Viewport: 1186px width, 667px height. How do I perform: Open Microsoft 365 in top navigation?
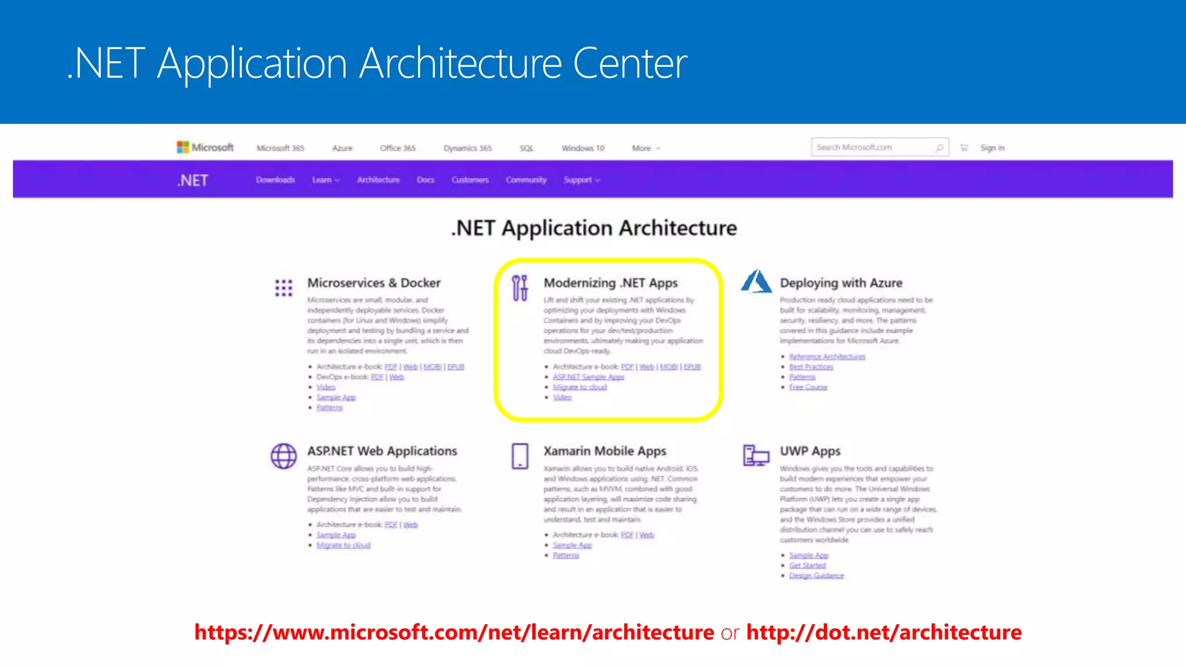280,148
